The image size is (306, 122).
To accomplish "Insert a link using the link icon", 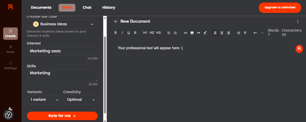I will point(185,33).
